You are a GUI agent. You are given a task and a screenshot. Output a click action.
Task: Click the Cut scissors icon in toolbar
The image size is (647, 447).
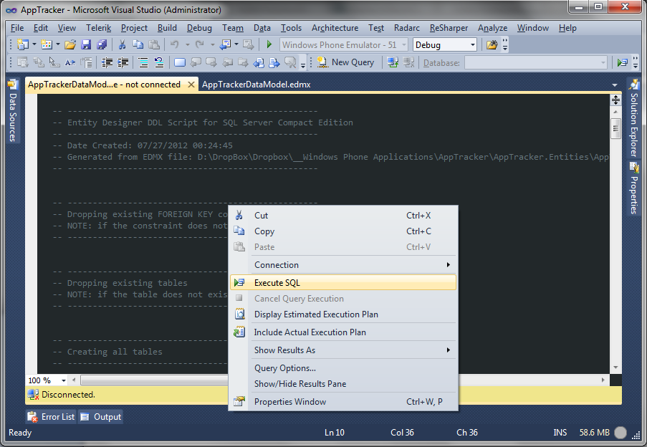point(122,44)
